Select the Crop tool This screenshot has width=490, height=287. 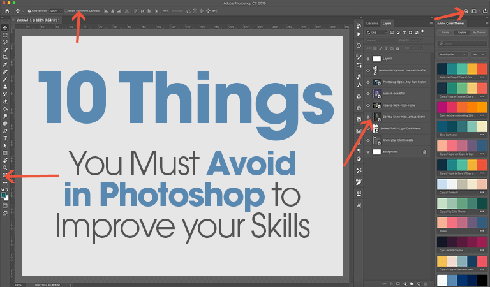point(5,57)
